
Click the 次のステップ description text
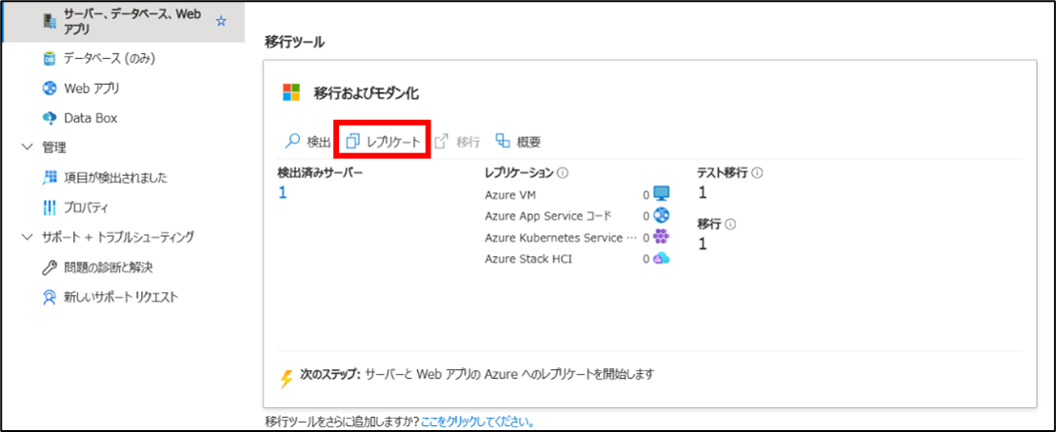pos(509,373)
